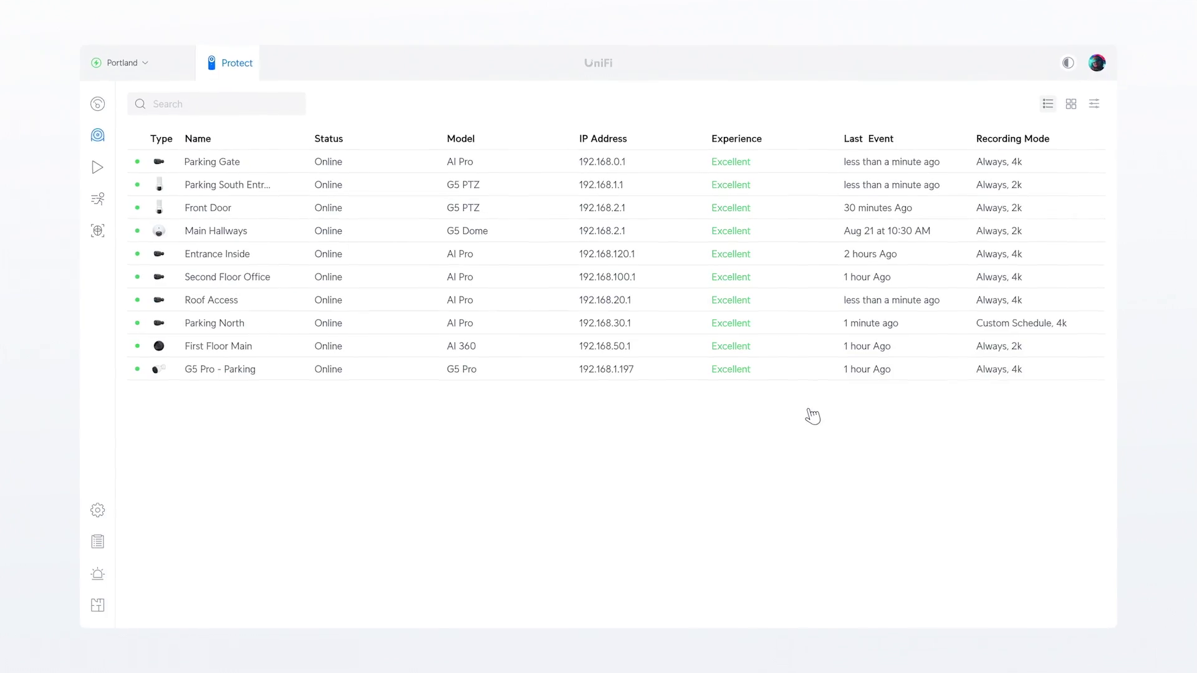1197x673 pixels.
Task: Select the Main Hallways camera name
Action: 216,231
